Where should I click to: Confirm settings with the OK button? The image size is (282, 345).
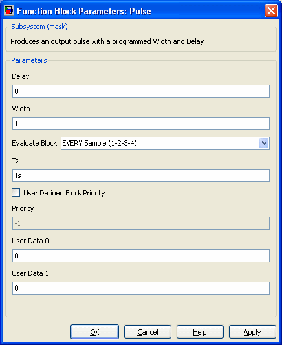click(94, 332)
